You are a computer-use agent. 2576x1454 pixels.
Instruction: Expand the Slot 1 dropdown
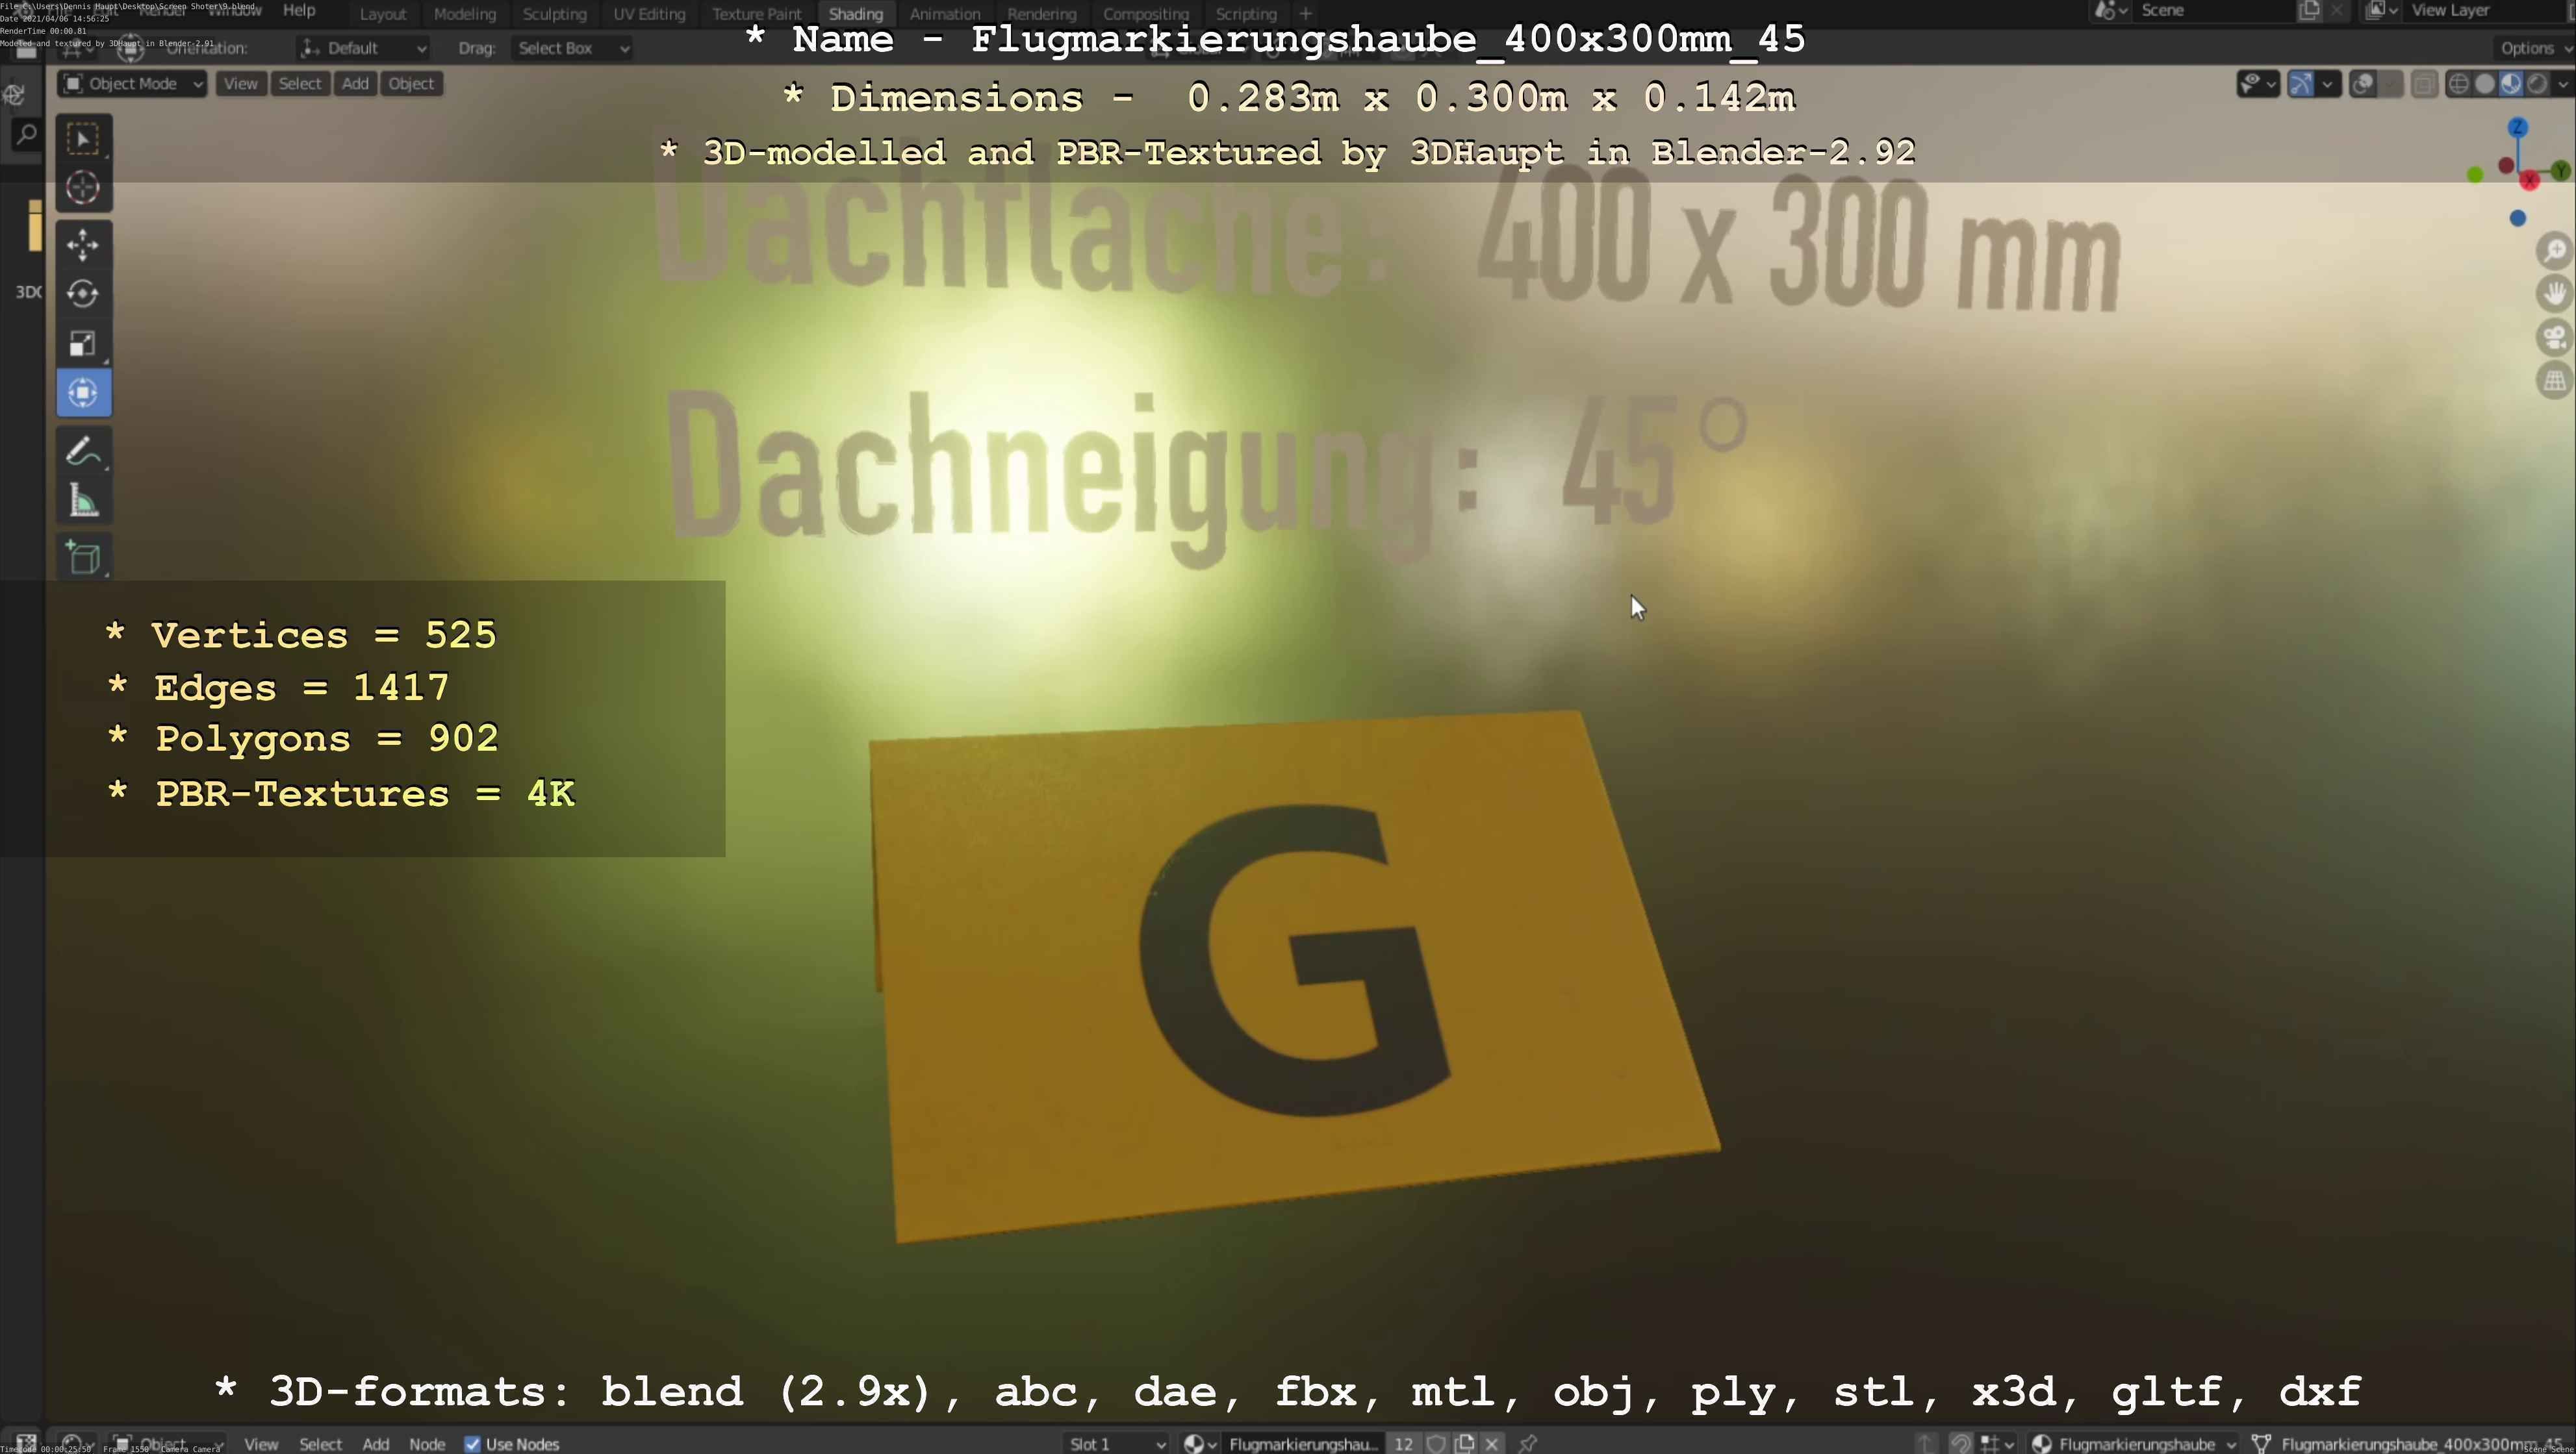(1116, 1443)
